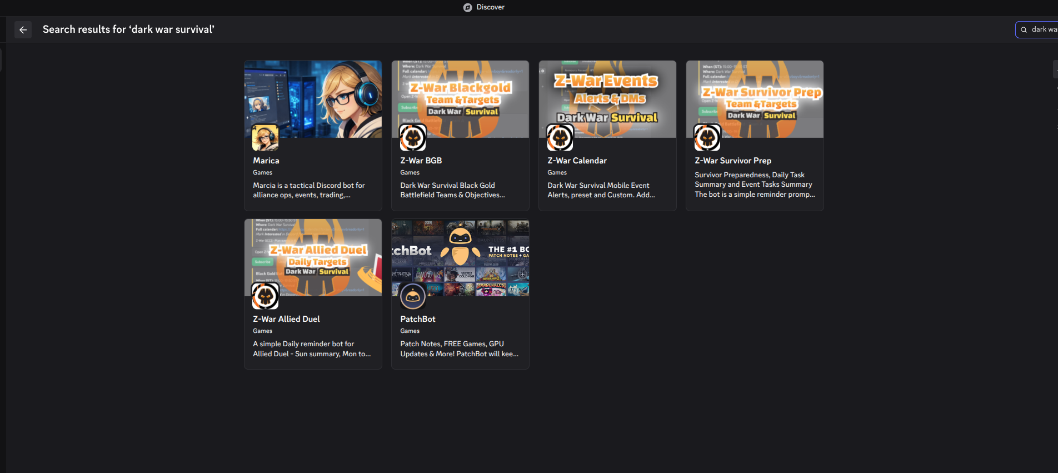Screen dimensions: 1058x473
Task: Click 'Dark War Survival Mobile Event Alerts' description
Action: (x=601, y=190)
